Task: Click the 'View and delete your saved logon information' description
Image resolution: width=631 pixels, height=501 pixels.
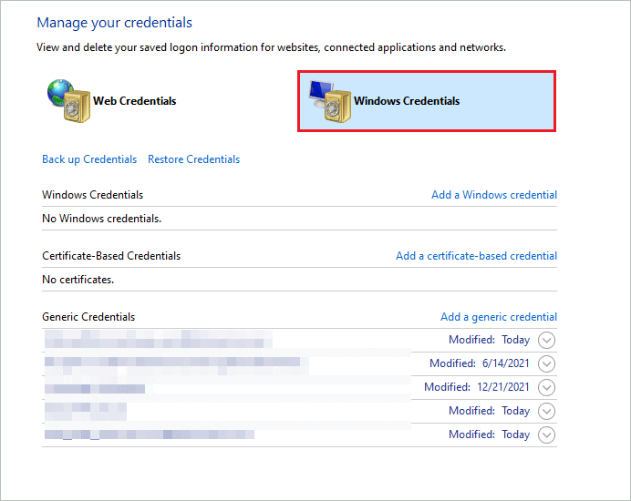Action: [x=271, y=47]
